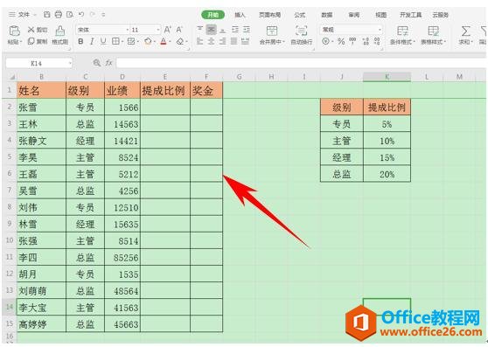Click the Print icon in quick toolbar

59,14
